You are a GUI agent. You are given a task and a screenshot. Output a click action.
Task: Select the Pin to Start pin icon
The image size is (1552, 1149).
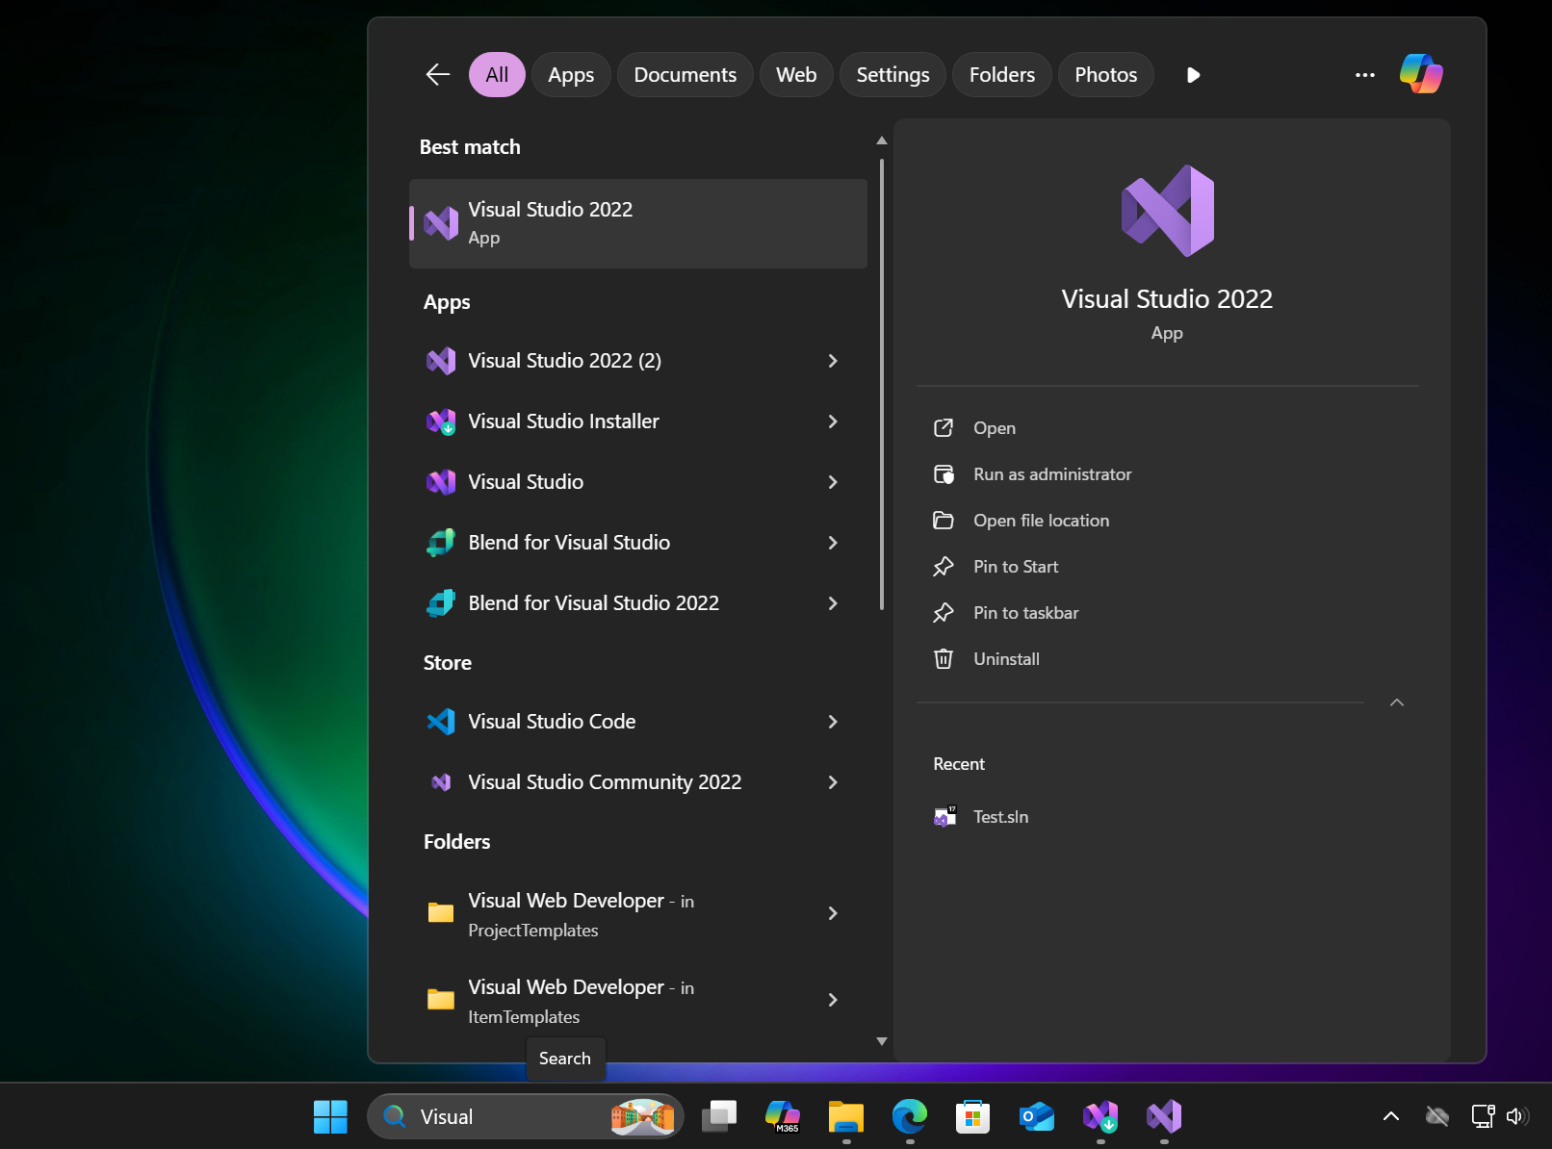point(944,566)
